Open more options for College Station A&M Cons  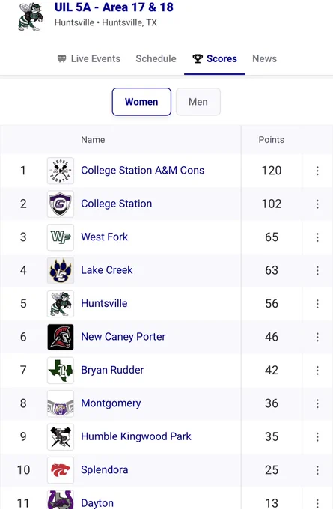pyautogui.click(x=317, y=171)
